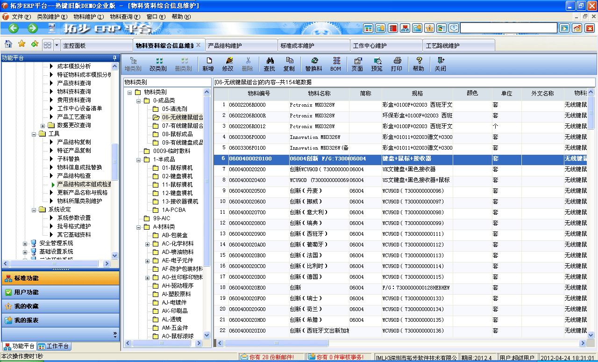
Task: Select the 查找 (Find) icon
Action: pyautogui.click(x=270, y=64)
